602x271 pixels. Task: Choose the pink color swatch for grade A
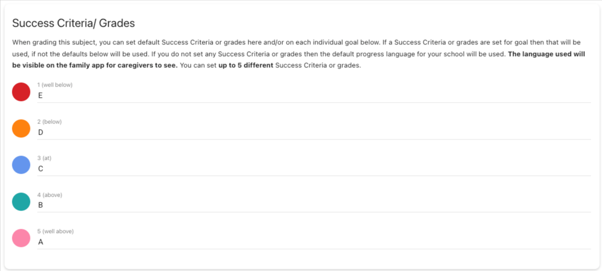click(21, 238)
